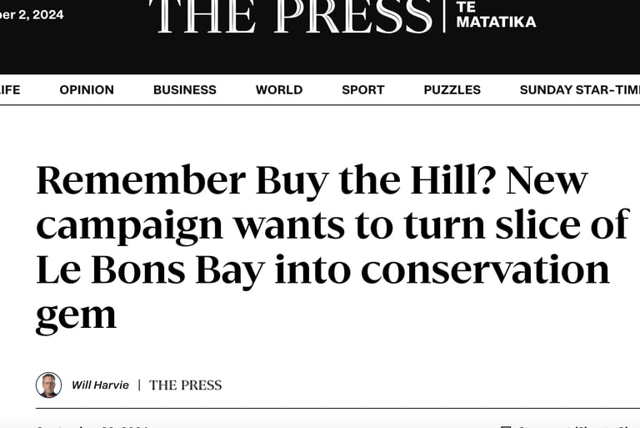Open Will Harvie's author avatar
The image size is (640, 428).
(48, 385)
